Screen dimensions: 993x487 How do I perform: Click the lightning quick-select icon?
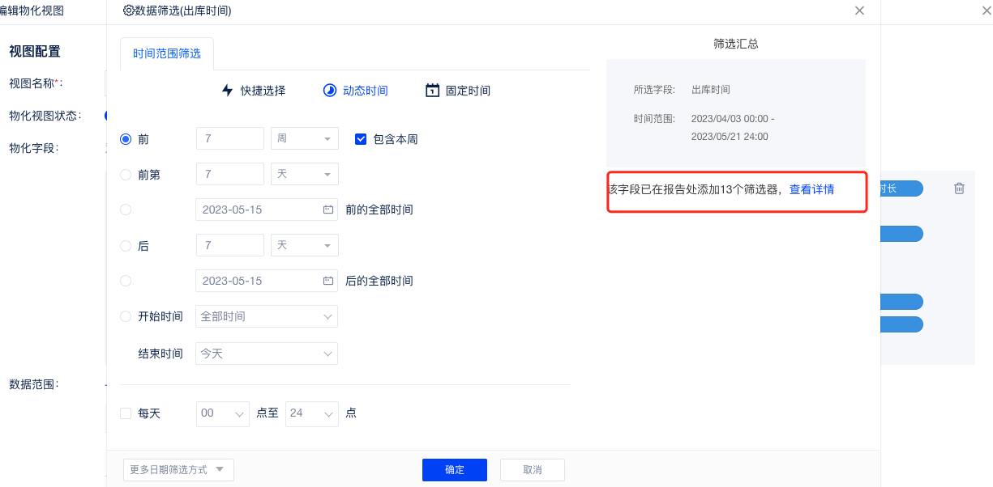[x=228, y=91]
